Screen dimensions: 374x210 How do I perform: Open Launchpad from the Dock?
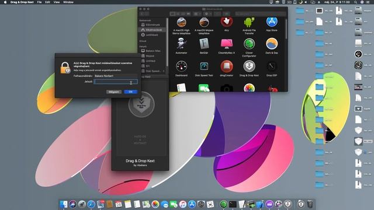[82, 204]
